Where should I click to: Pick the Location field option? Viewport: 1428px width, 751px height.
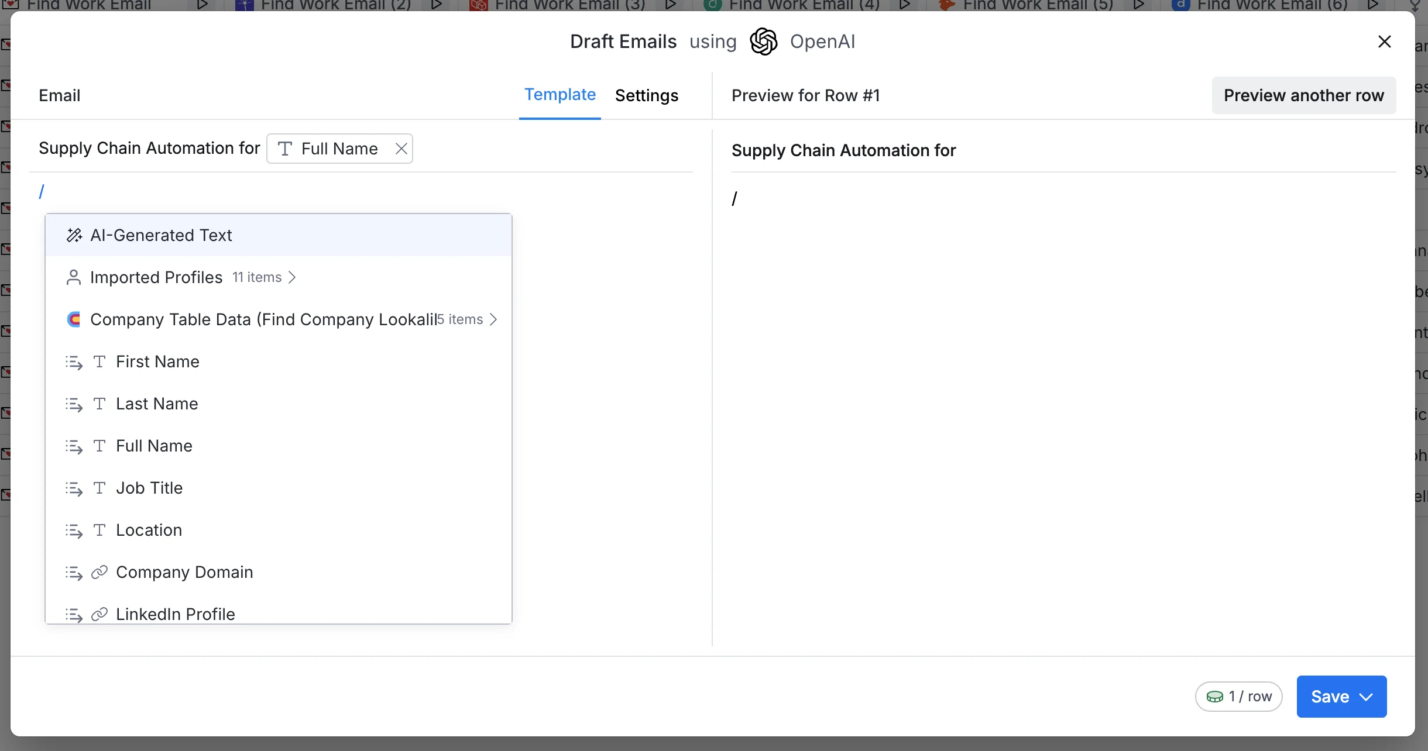coord(149,530)
